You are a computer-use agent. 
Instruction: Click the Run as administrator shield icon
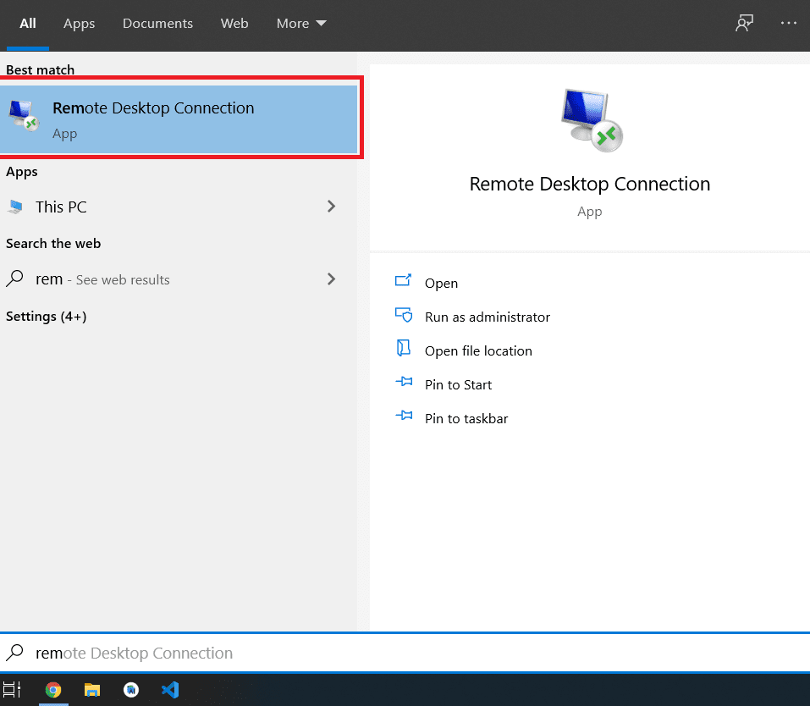403,316
